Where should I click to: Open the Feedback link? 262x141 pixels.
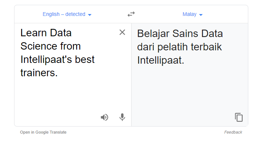point(233,132)
